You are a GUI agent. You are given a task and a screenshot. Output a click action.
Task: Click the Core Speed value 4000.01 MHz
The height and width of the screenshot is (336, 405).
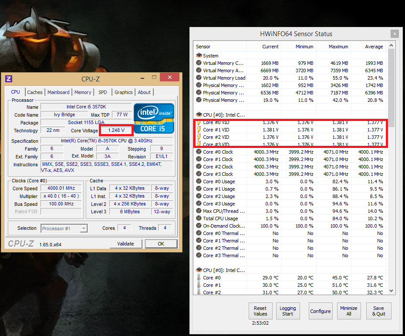61,188
